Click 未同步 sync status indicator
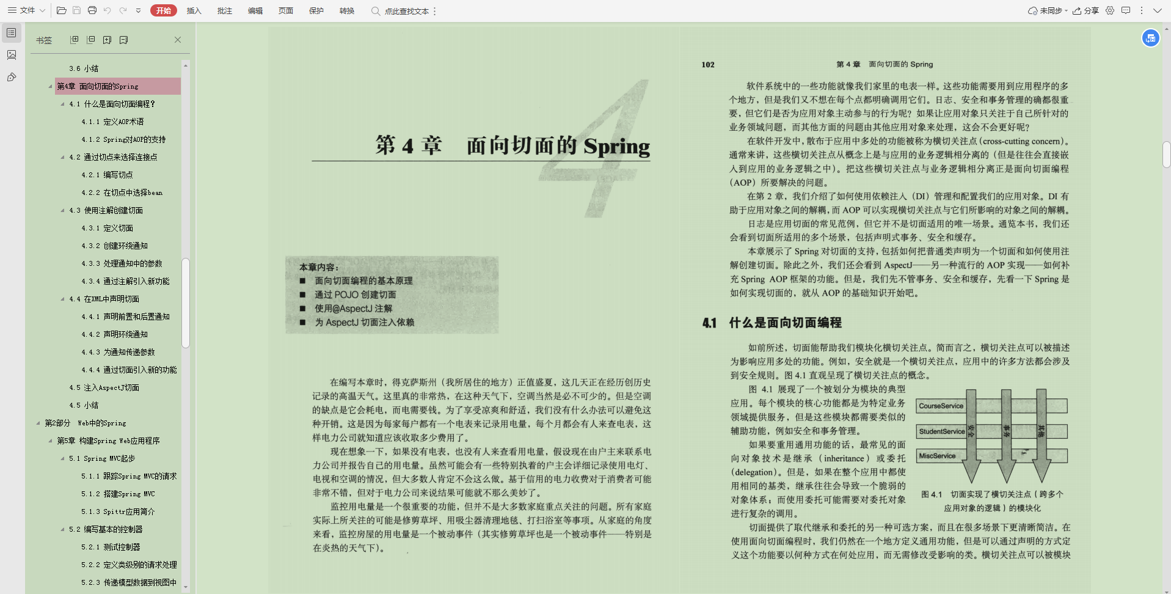The width and height of the screenshot is (1171, 594). 1046,10
